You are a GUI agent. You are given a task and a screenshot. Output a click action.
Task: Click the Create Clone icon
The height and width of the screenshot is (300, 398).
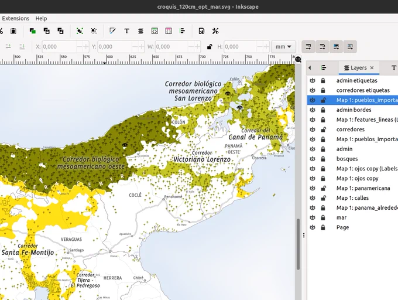pyautogui.click(x=46, y=31)
